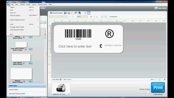Screen dimensions: 174x98
Task: Increase number of copies with up arrow
Action: tap(149, 91)
